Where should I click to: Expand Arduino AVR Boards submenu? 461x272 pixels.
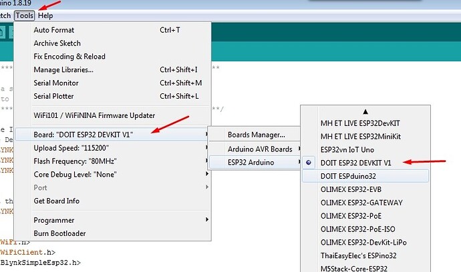255,149
